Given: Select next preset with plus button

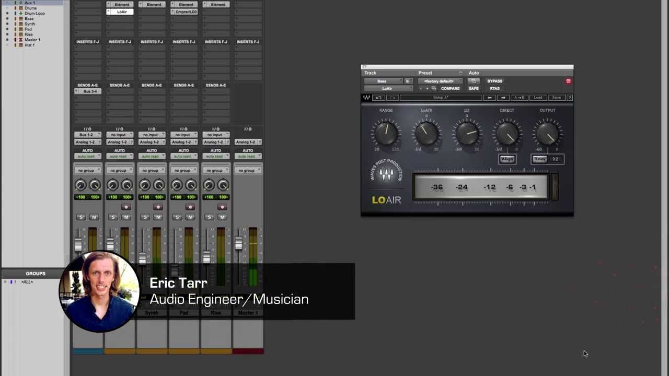Looking at the screenshot, I should (427, 89).
